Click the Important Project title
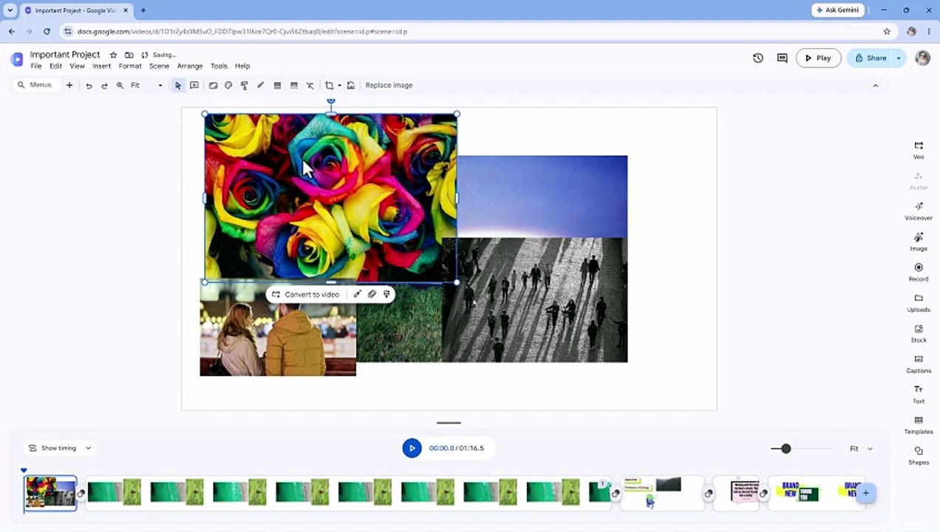This screenshot has height=532, width=940. tap(65, 55)
